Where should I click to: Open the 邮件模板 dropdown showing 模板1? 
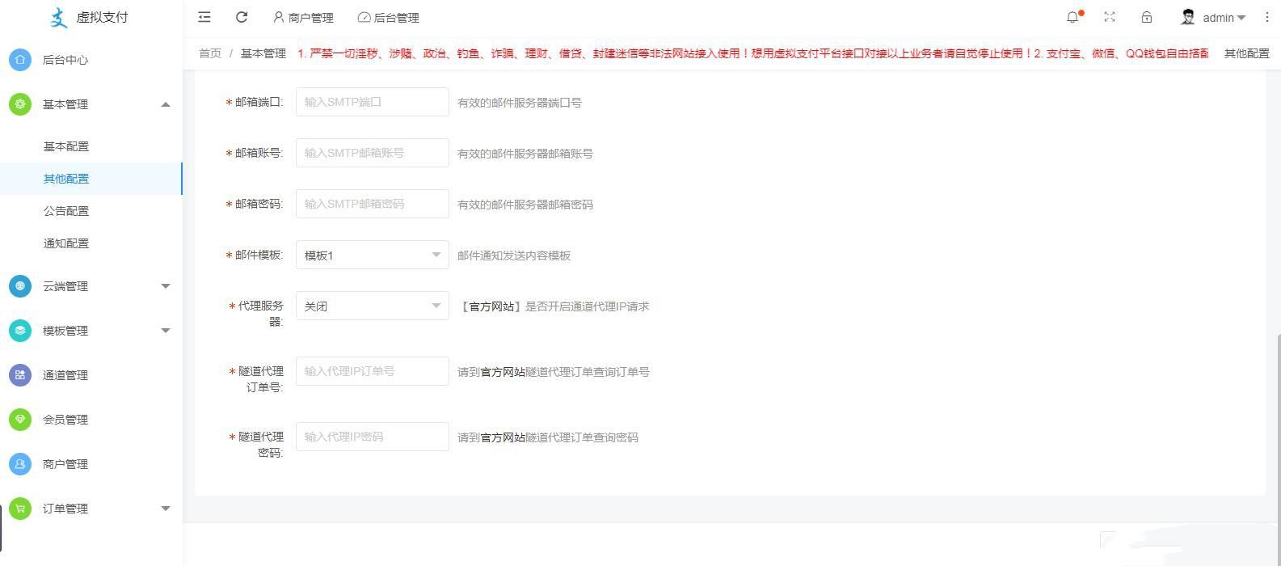373,255
